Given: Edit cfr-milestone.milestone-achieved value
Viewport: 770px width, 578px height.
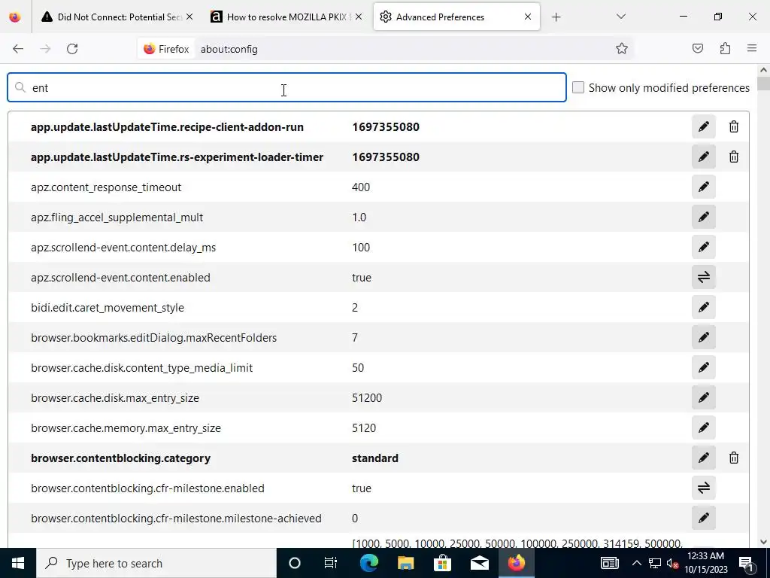Looking at the screenshot, I should 703,518.
